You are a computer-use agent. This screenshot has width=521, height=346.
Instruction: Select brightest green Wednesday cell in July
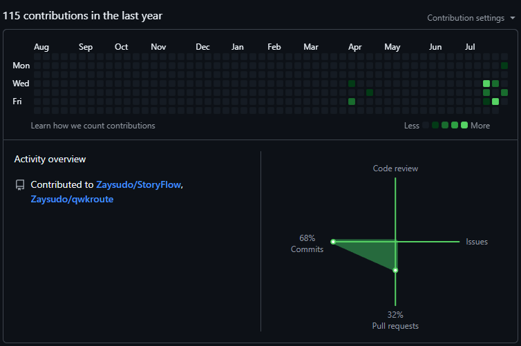pyautogui.click(x=486, y=84)
